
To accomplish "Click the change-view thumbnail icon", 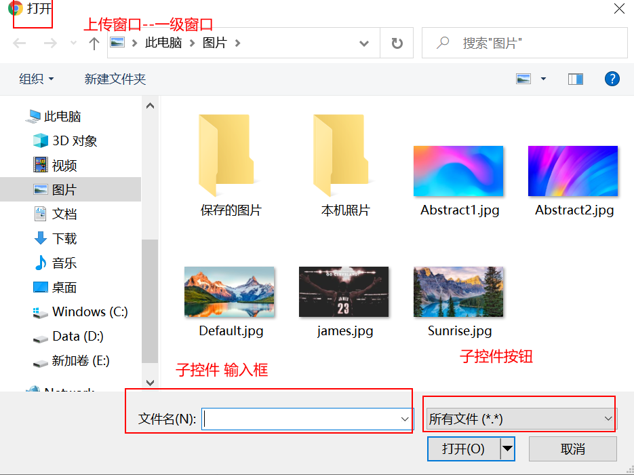I will point(523,79).
